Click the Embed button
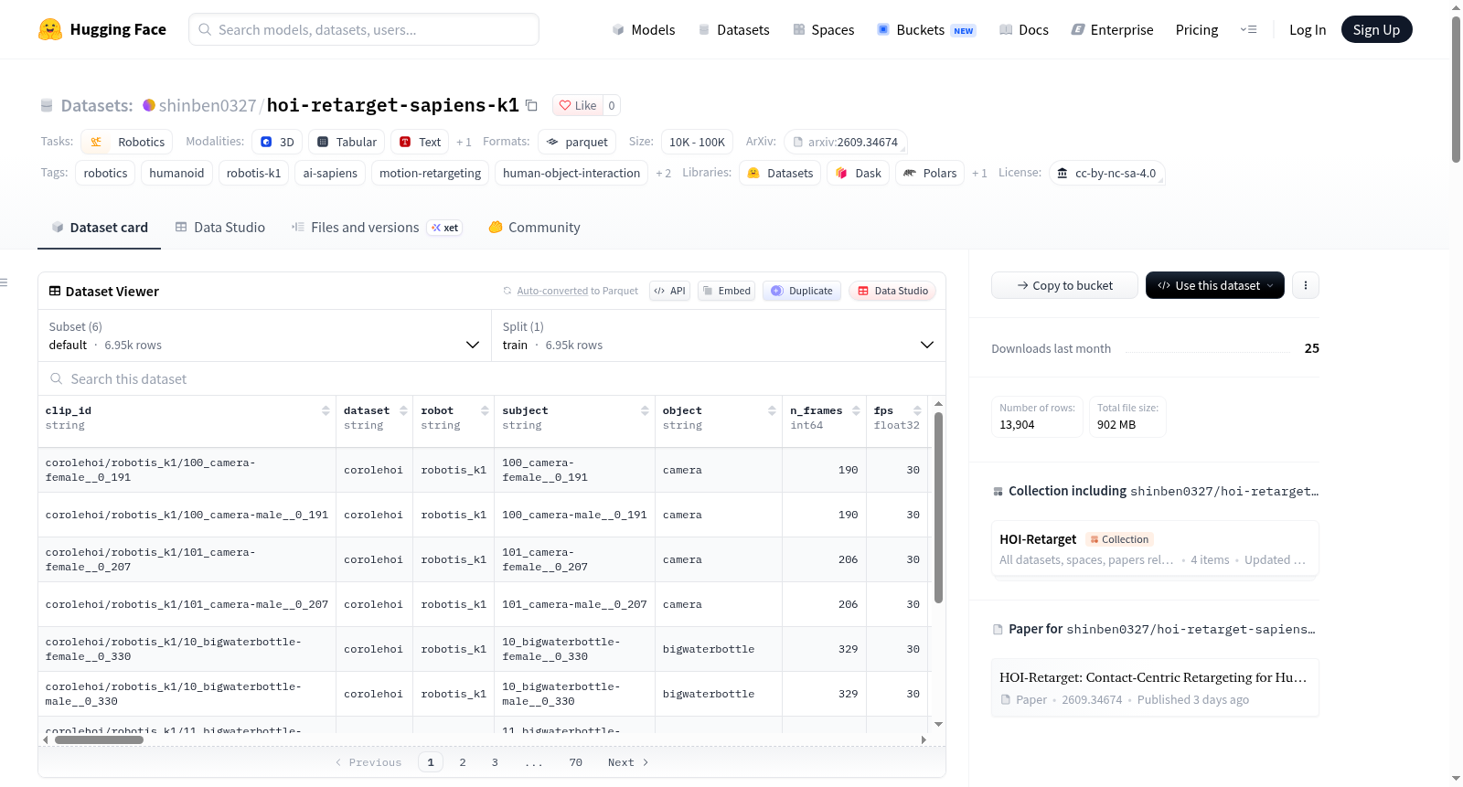Viewport: 1463px width, 787px height. pos(726,291)
